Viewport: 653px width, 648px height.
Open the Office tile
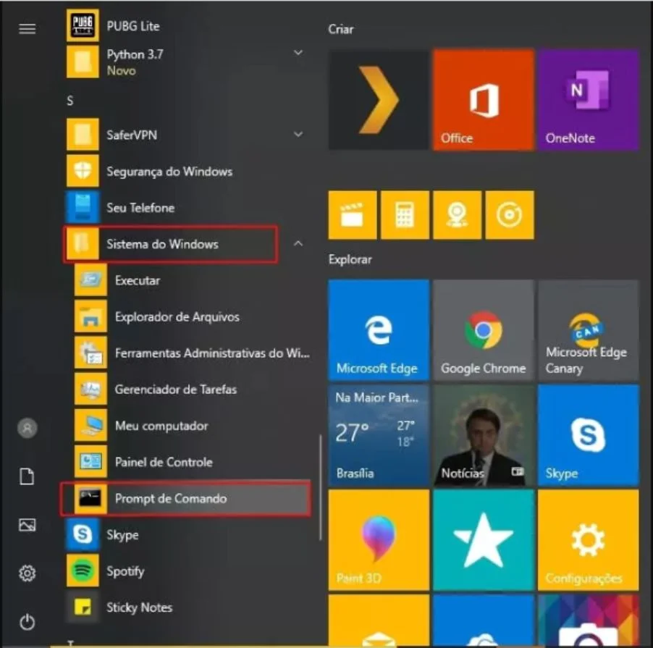point(484,99)
